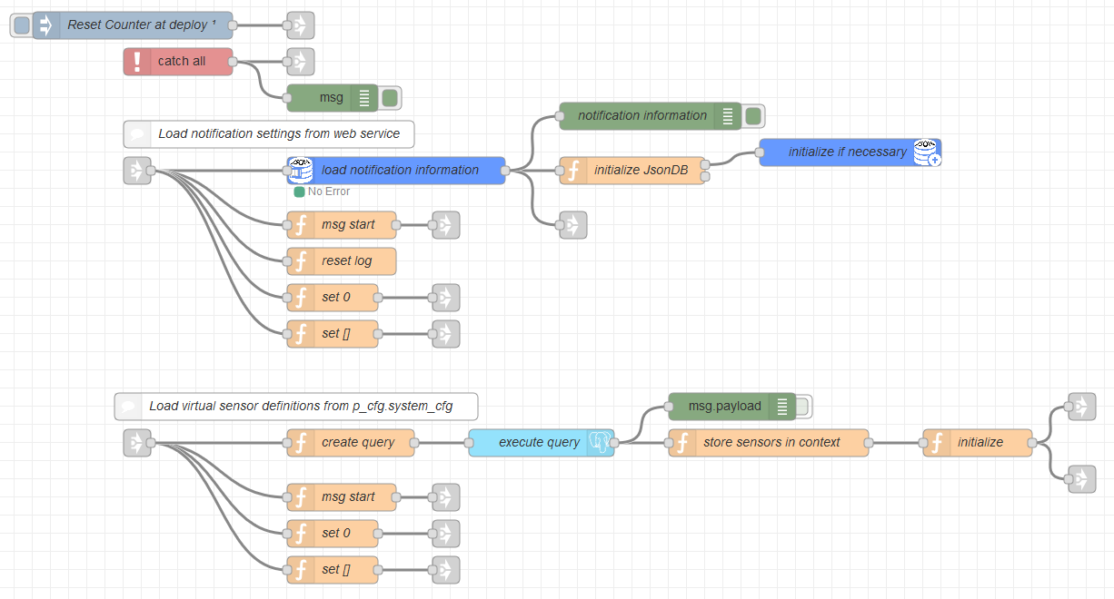This screenshot has height=599, width=1114.
Task: Select store sensors in context node
Action: pos(771,443)
